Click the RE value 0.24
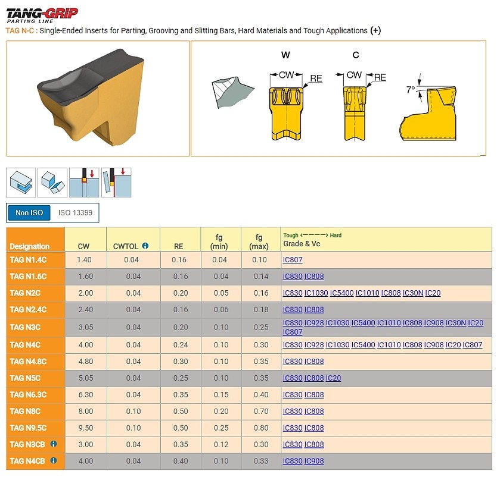Image resolution: width=497 pixels, height=477 pixels. coord(181,345)
